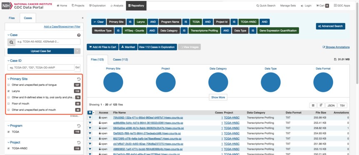Uncheck the Larynx primary site checkbox

click(x=9, y=91)
